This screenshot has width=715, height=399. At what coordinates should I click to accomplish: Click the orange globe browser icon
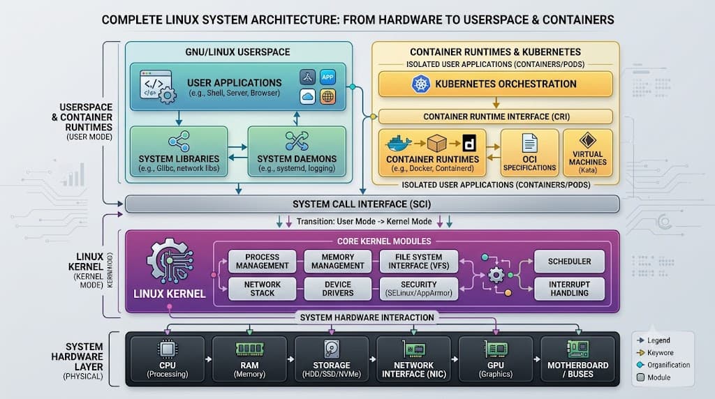coord(327,96)
